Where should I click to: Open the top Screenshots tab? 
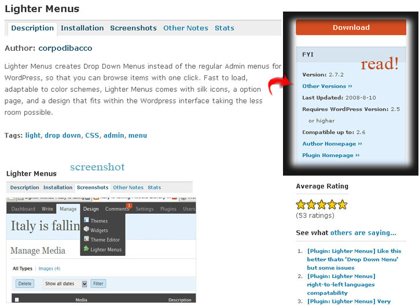tap(133, 28)
